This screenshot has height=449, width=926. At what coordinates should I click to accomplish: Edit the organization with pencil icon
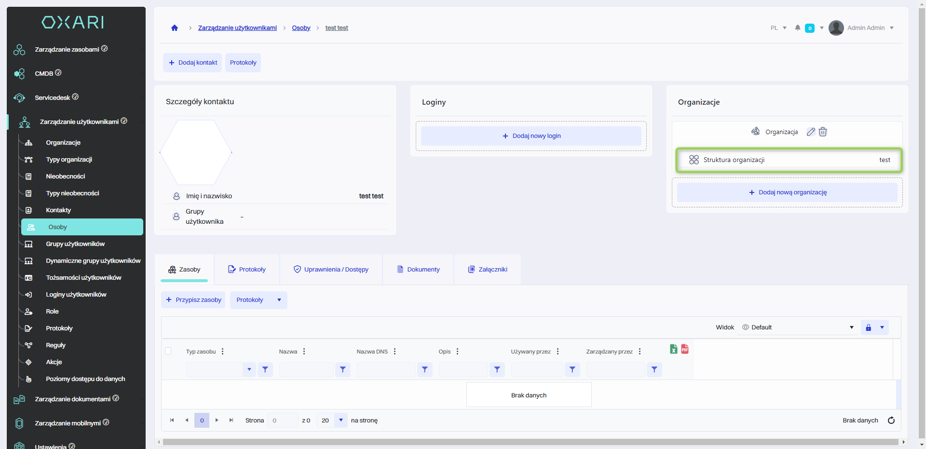pyautogui.click(x=811, y=132)
